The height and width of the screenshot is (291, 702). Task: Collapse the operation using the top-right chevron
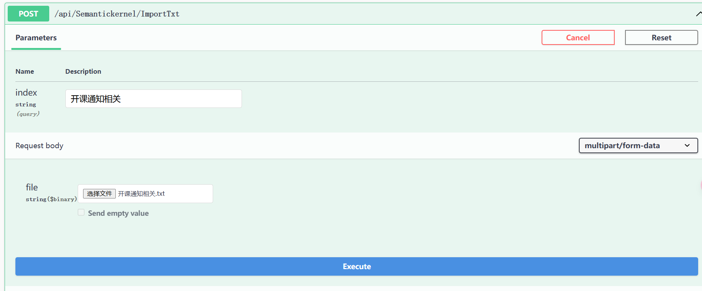tap(699, 13)
